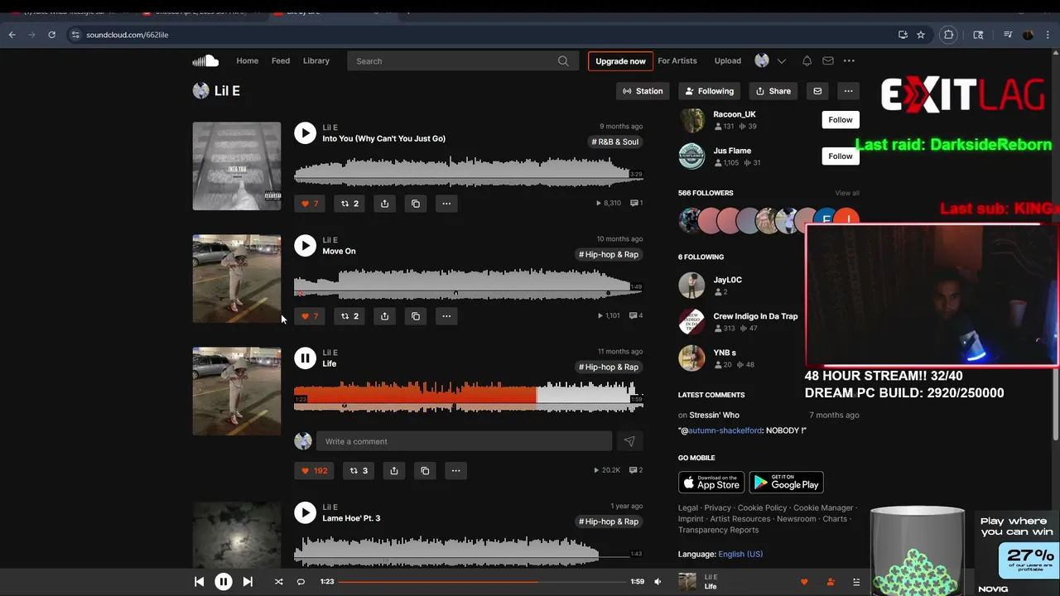Change language English (US) link
The width and height of the screenshot is (1060, 596).
pos(740,554)
